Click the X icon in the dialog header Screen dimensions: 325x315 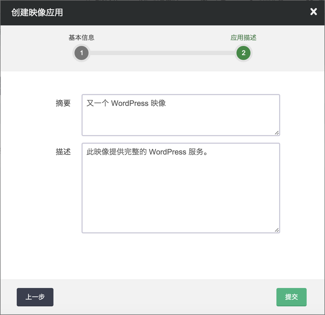pyautogui.click(x=313, y=12)
